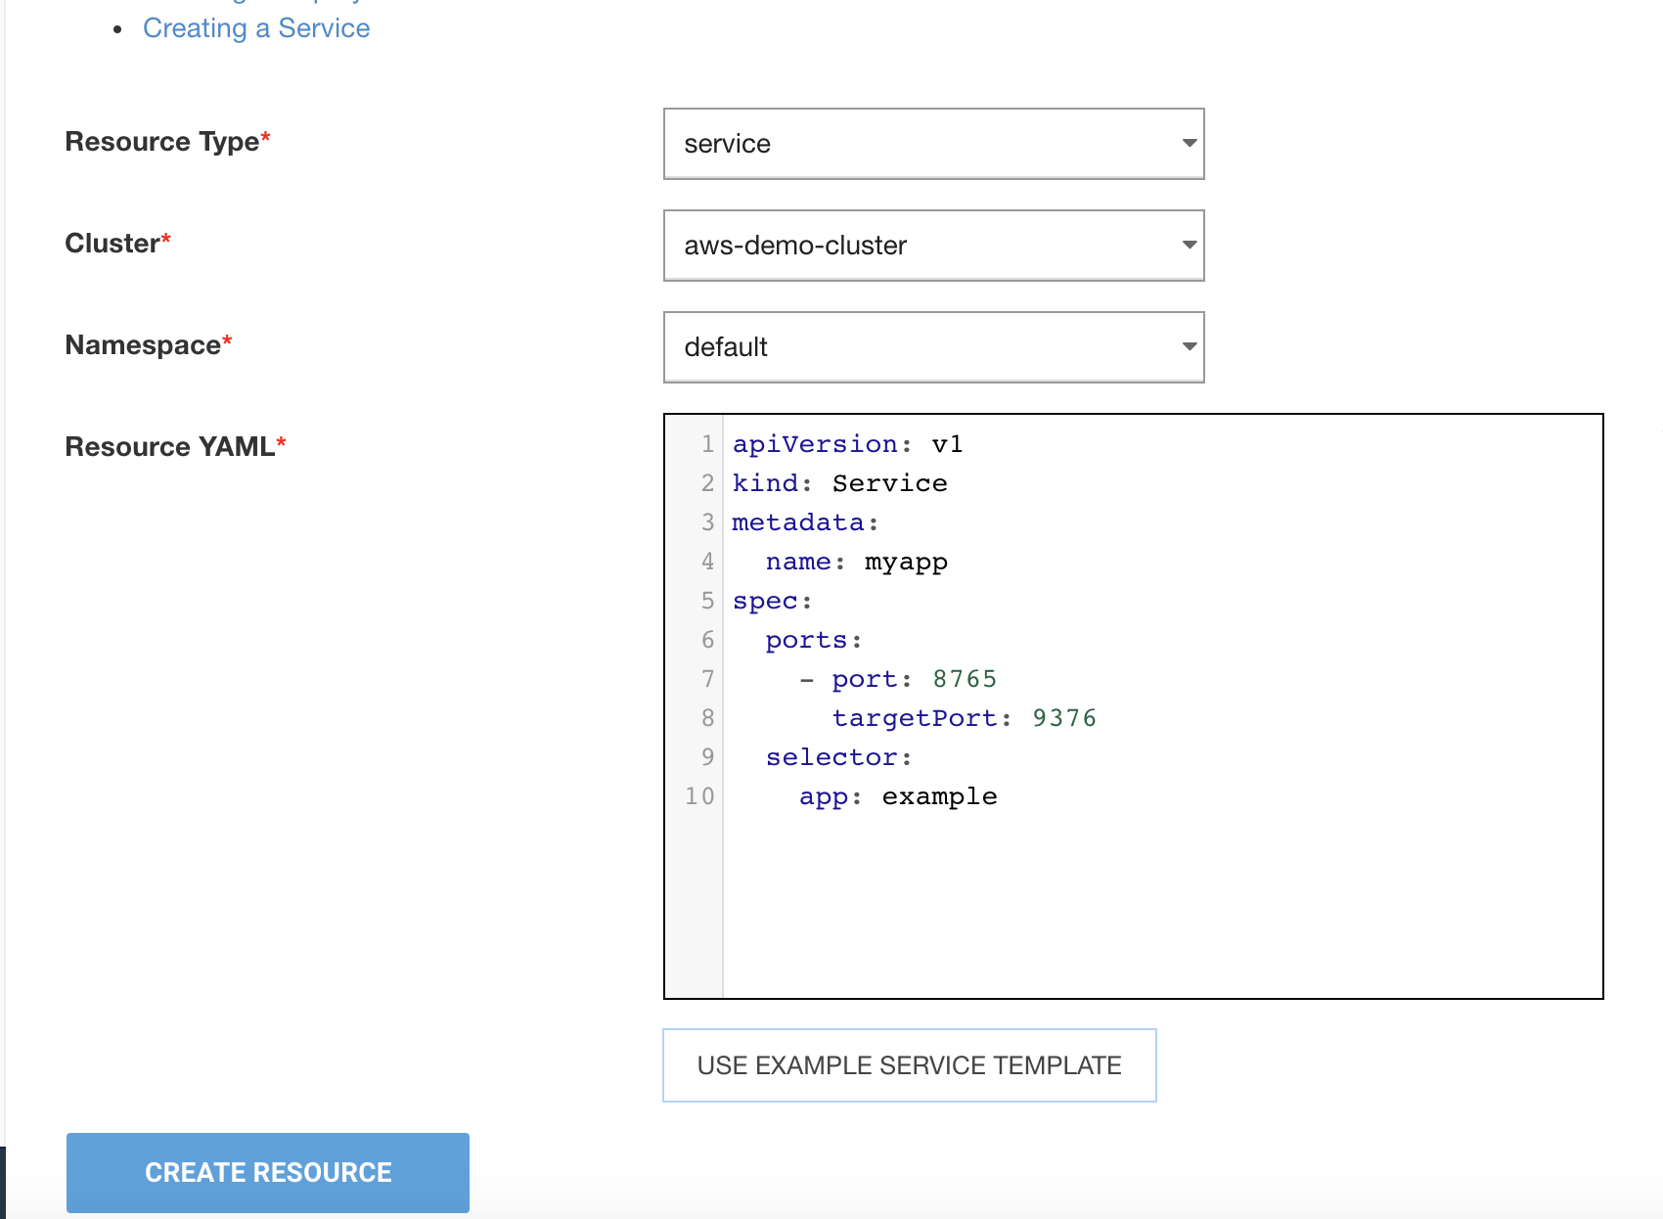The image size is (1663, 1219).
Task: Click the port: 8765 line
Action: pyautogui.click(x=897, y=679)
